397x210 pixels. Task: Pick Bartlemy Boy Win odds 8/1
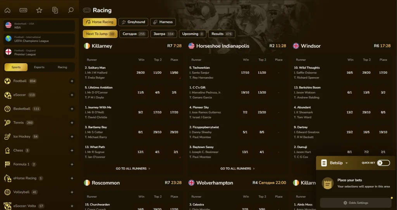tap(140, 132)
